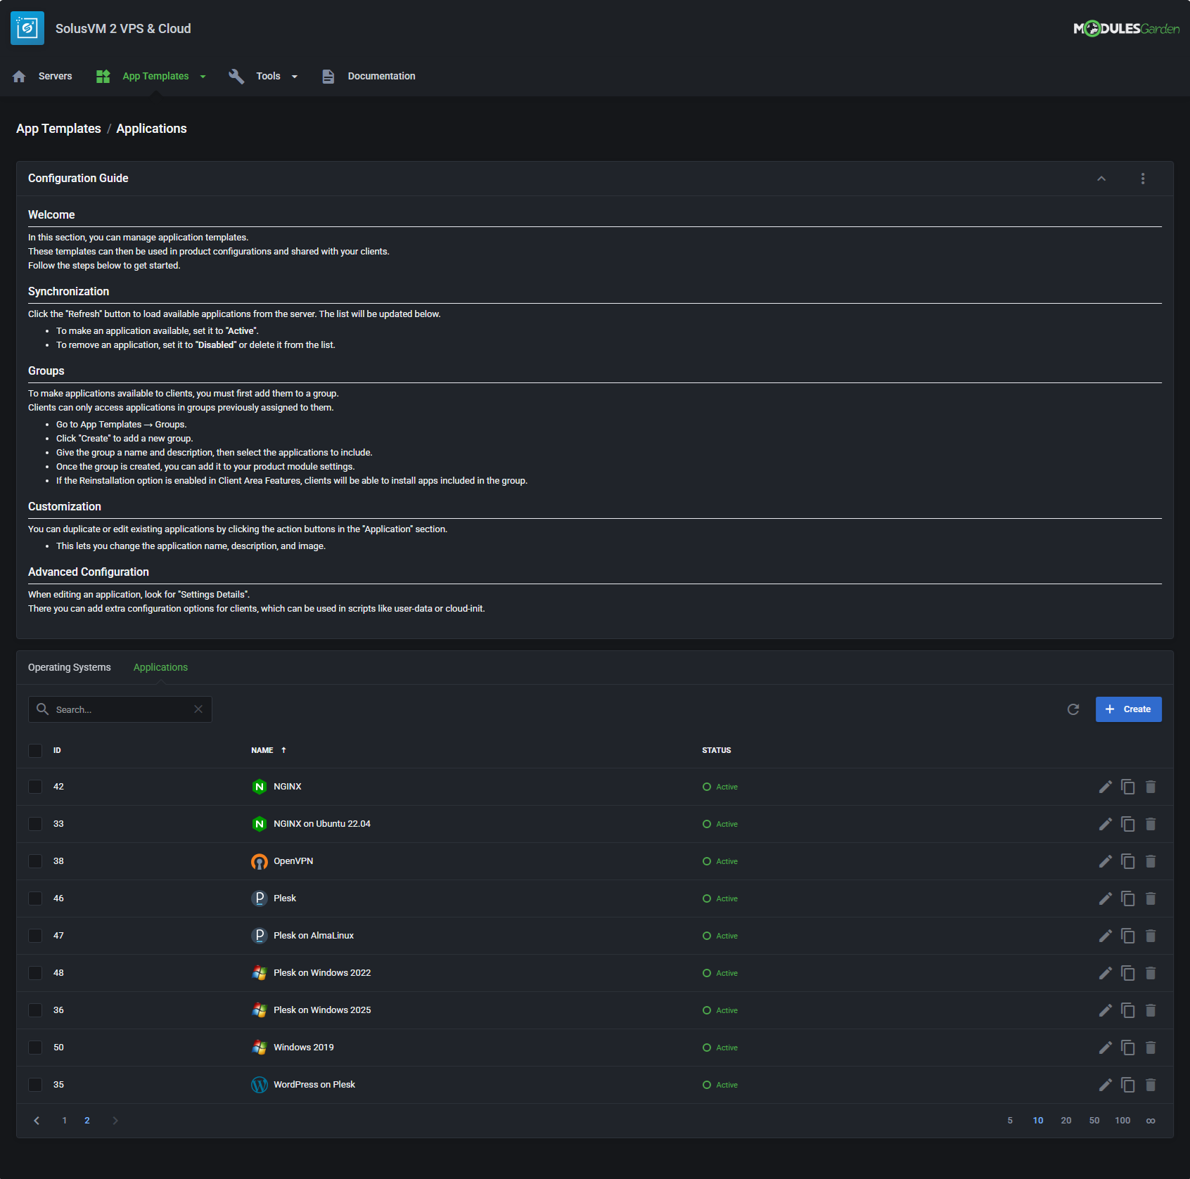Collapse the Configuration Guide panel
This screenshot has height=1179, width=1190.
tap(1101, 179)
